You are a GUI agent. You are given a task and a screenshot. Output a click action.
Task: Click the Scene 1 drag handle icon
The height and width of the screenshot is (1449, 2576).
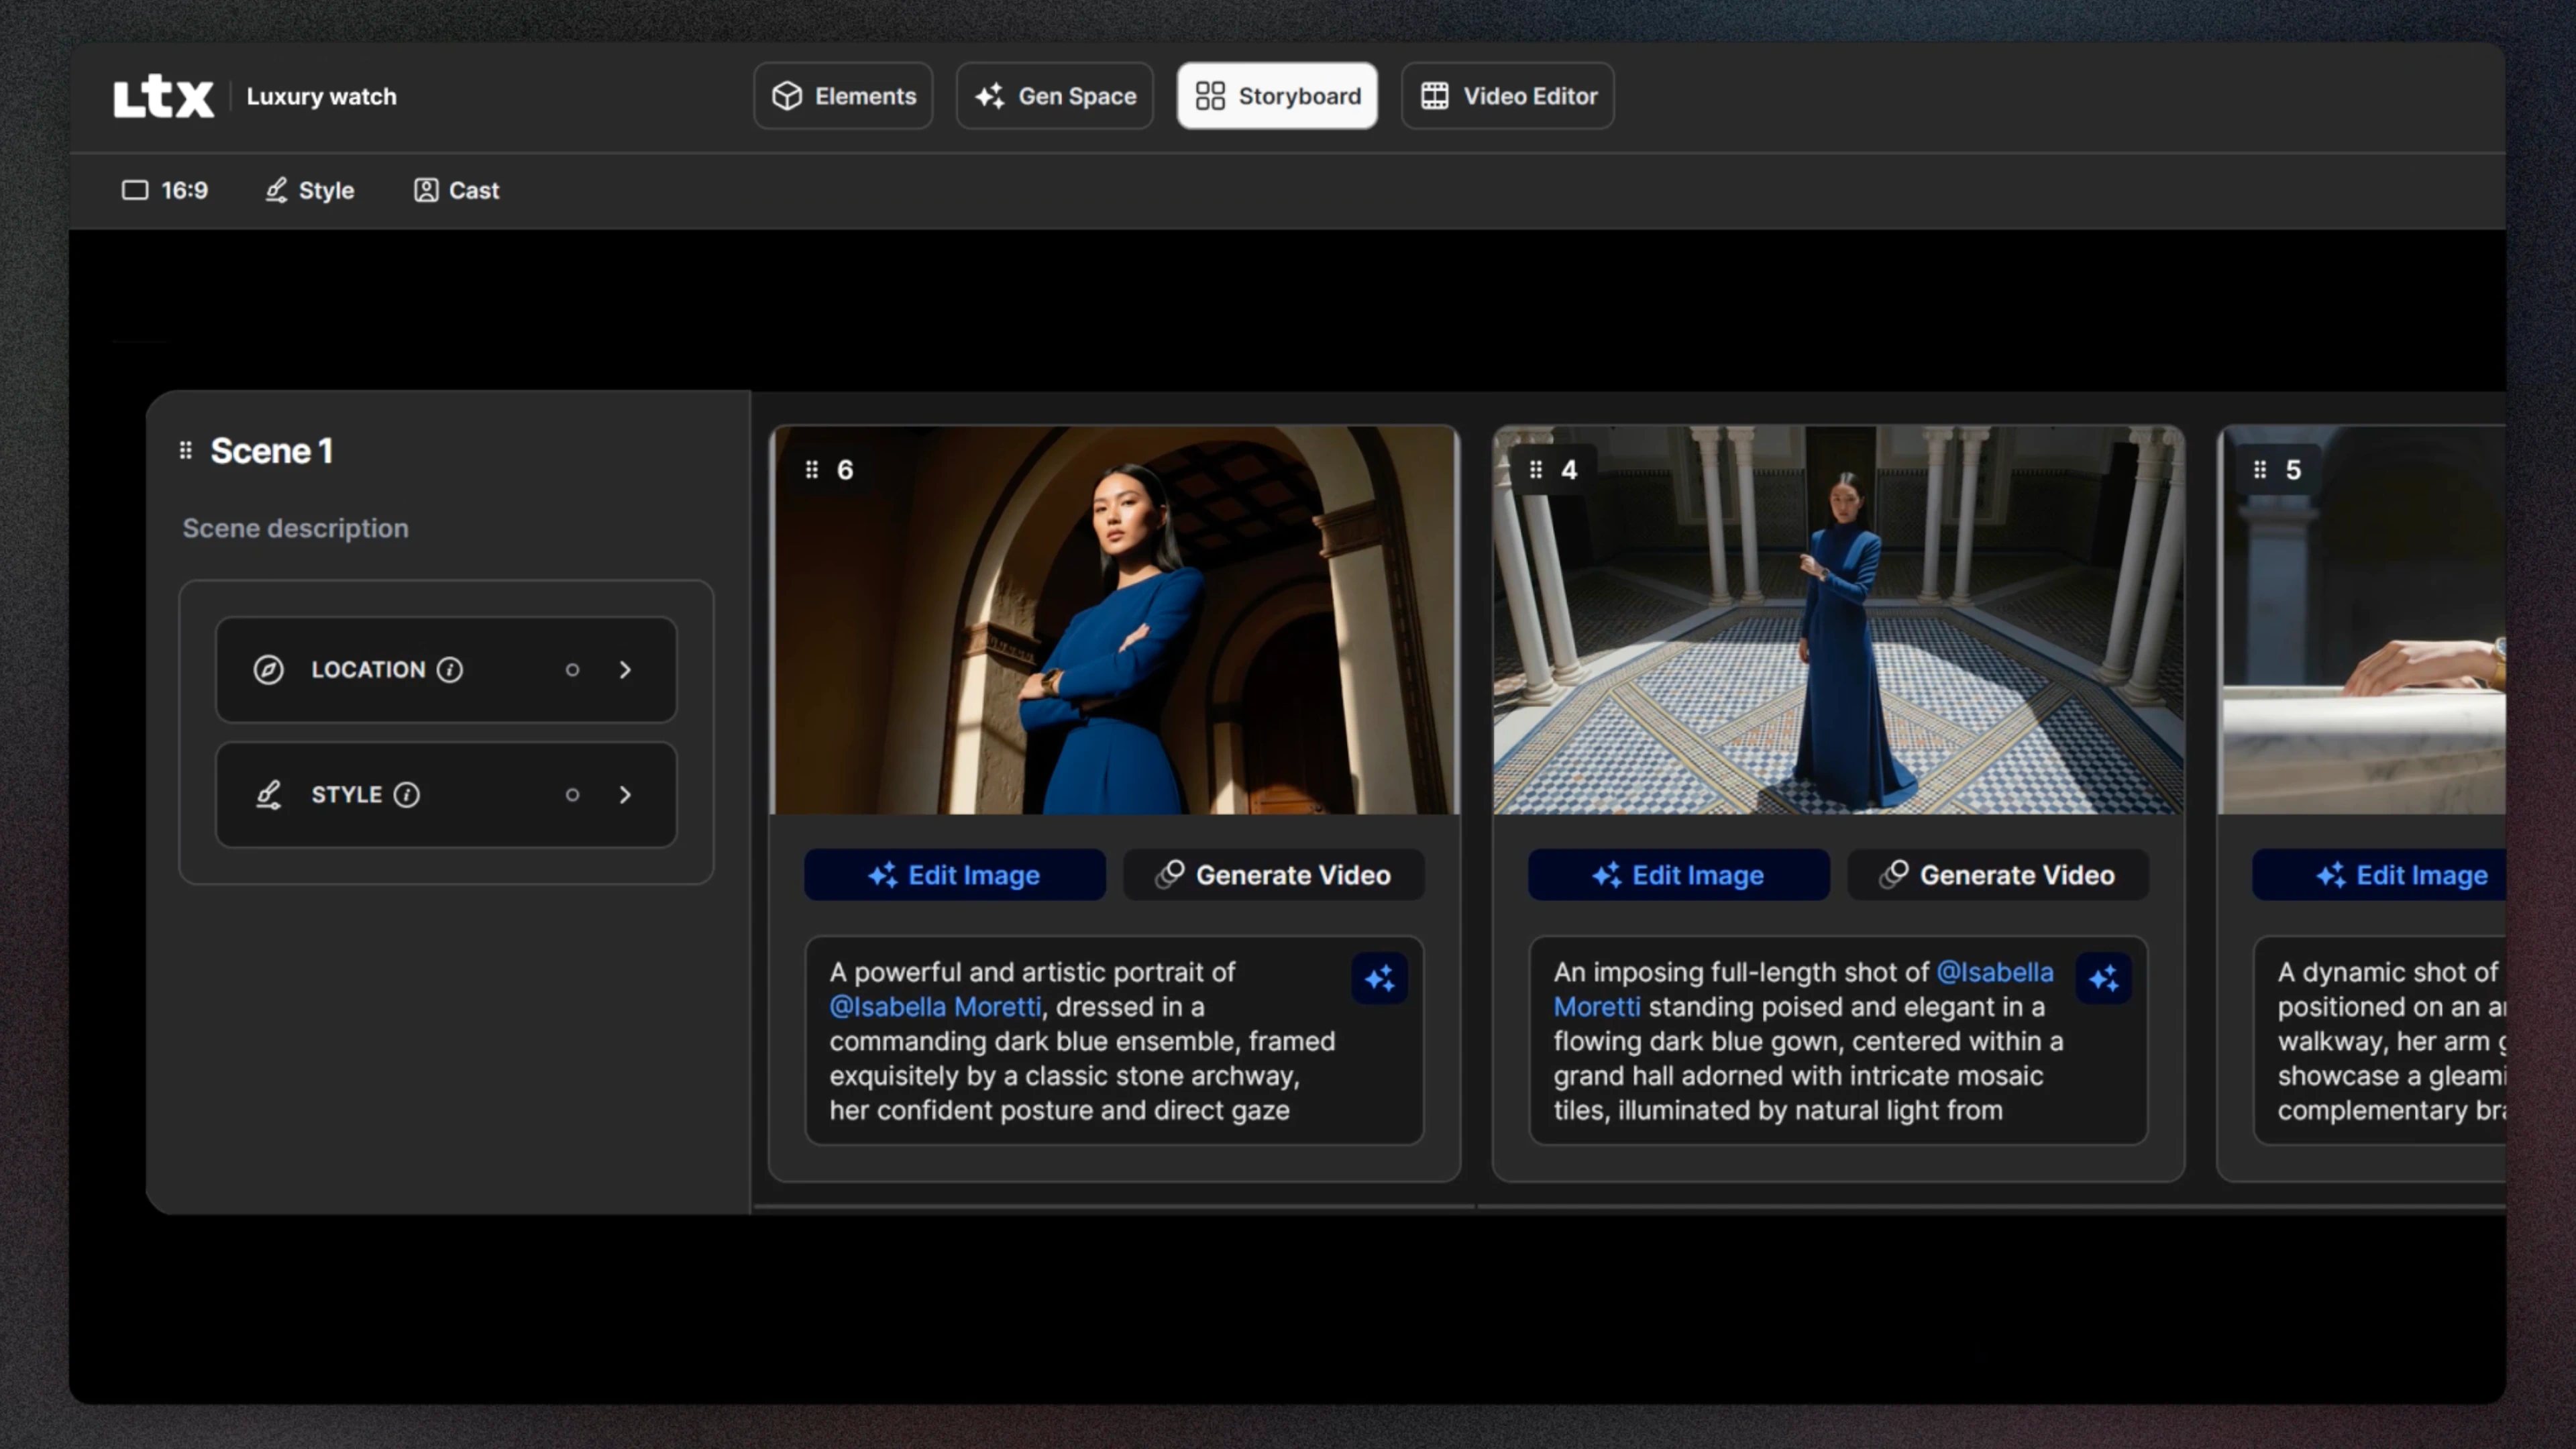[x=185, y=451]
